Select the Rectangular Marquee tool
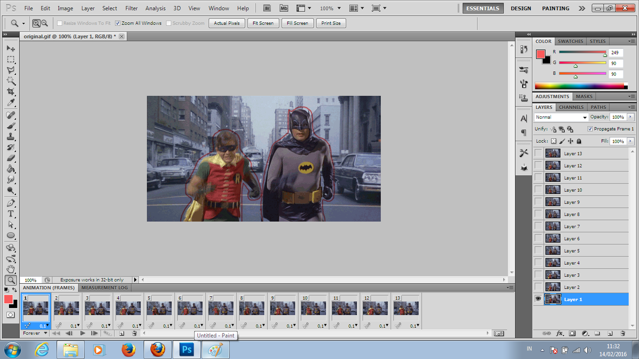This screenshot has width=639, height=359. coord(10,59)
